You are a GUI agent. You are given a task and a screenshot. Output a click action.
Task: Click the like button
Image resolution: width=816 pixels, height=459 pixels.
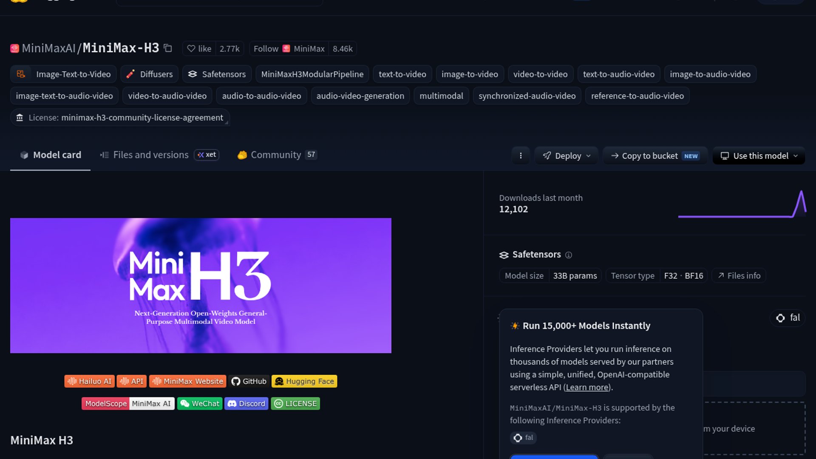pos(199,49)
